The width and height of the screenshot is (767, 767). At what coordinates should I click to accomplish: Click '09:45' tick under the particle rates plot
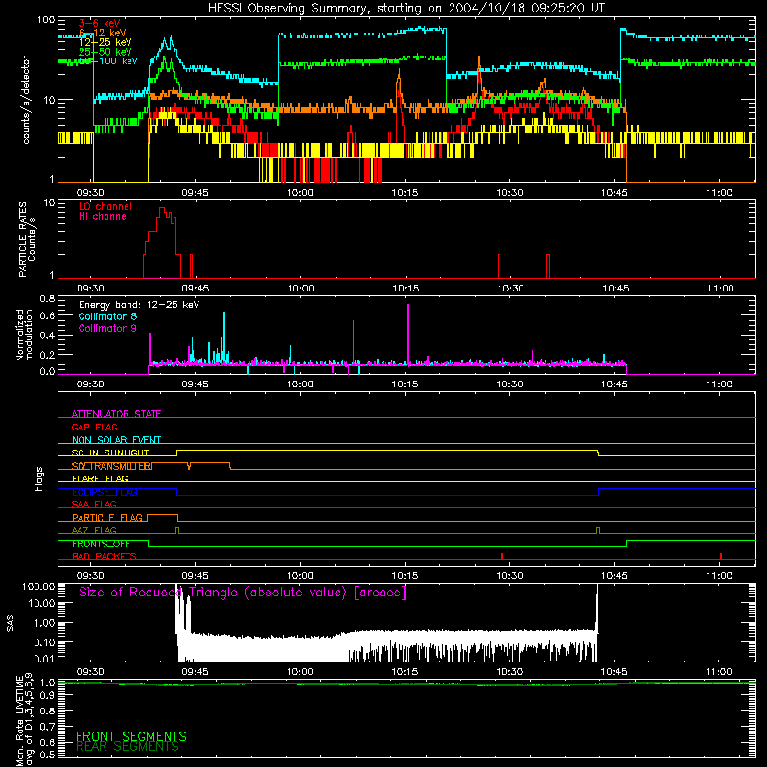point(196,289)
